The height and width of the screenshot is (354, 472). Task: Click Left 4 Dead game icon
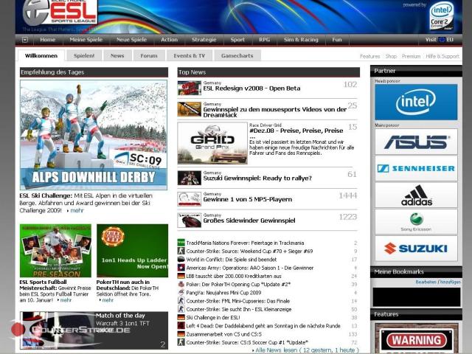pyautogui.click(x=181, y=326)
